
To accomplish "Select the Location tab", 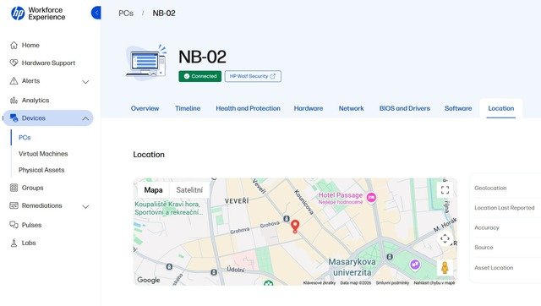I will click(x=501, y=108).
